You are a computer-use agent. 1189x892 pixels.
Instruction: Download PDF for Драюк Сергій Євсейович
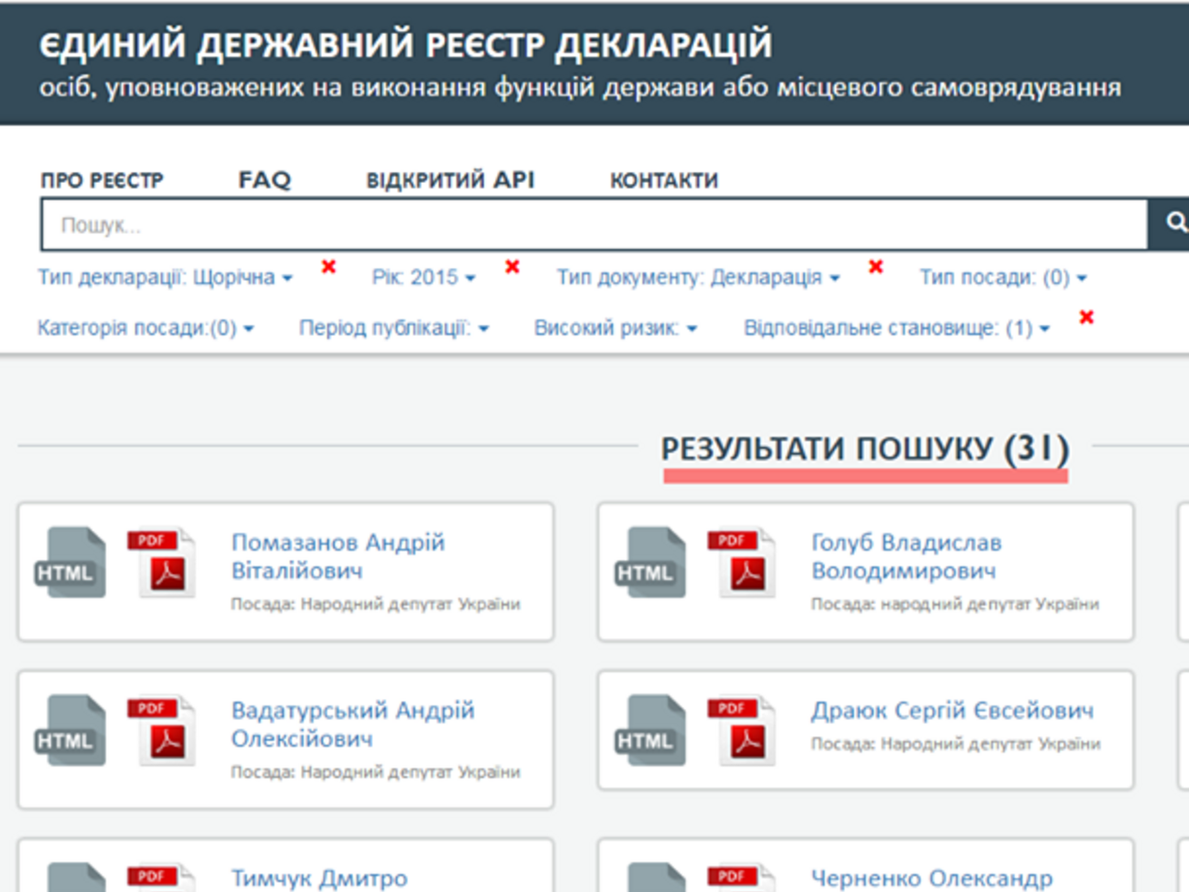point(742,730)
